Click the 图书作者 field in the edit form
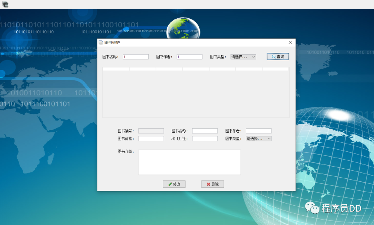Image resolution: width=374 pixels, height=225 pixels. tap(259, 131)
